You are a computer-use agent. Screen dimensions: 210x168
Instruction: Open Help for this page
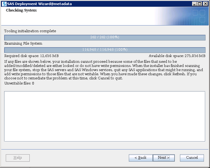[18, 158]
